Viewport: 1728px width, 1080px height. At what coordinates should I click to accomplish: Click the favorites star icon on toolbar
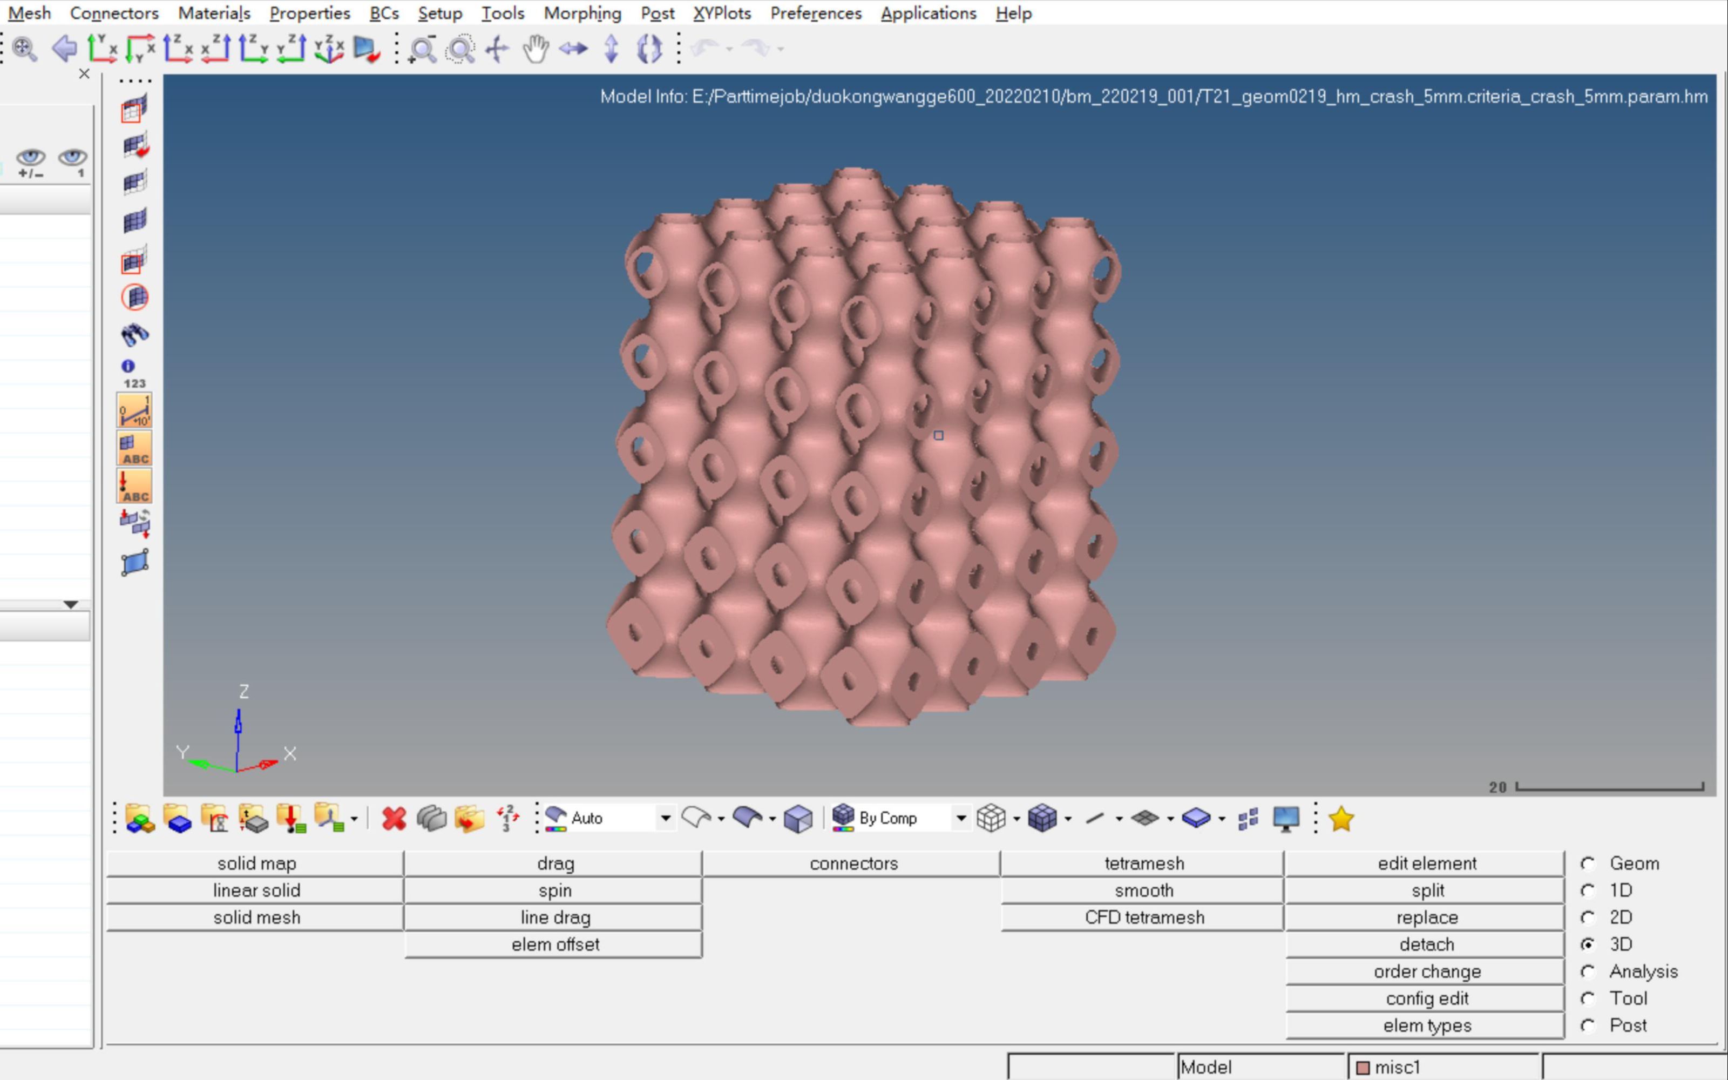click(x=1341, y=819)
